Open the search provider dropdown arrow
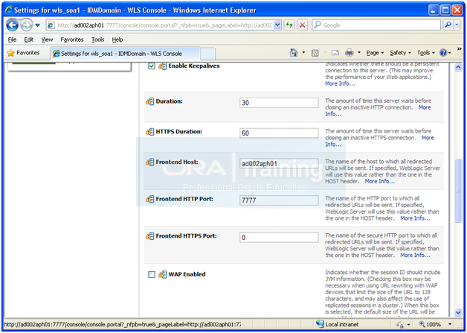 click(457, 25)
